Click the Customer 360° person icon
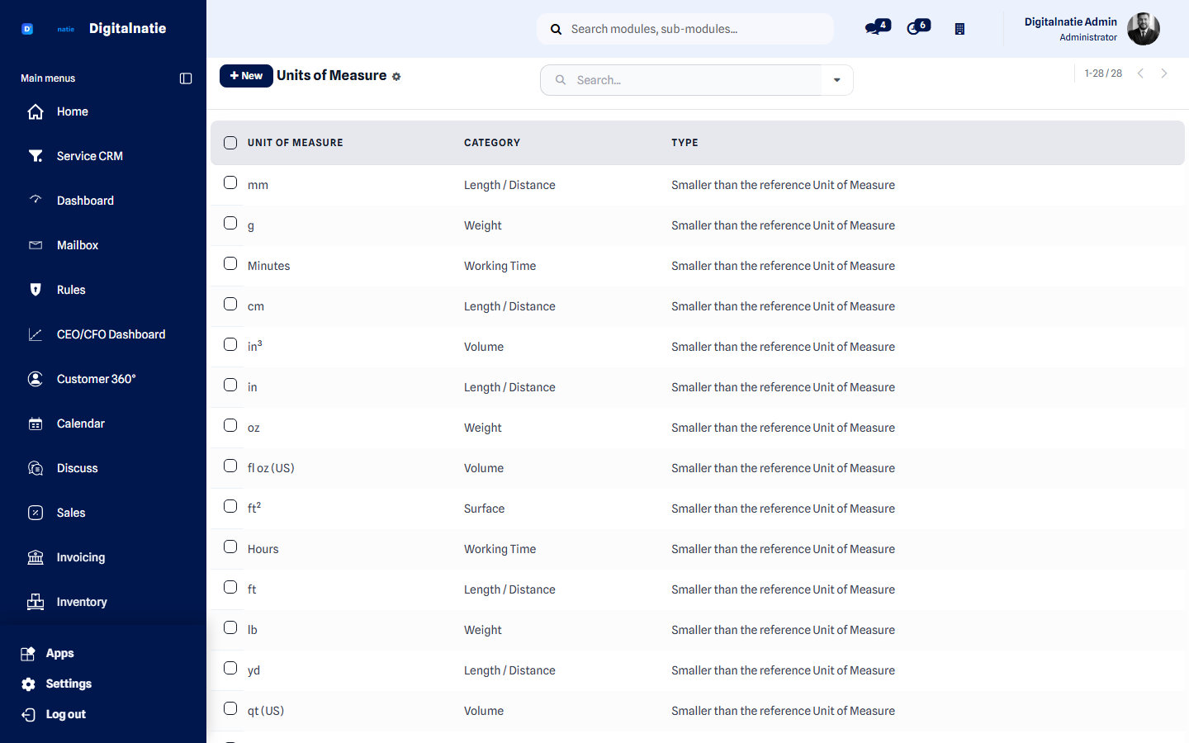 tap(36, 379)
